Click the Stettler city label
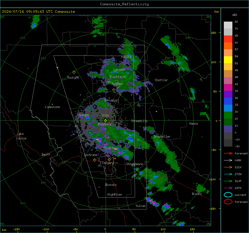 [x=161, y=80]
